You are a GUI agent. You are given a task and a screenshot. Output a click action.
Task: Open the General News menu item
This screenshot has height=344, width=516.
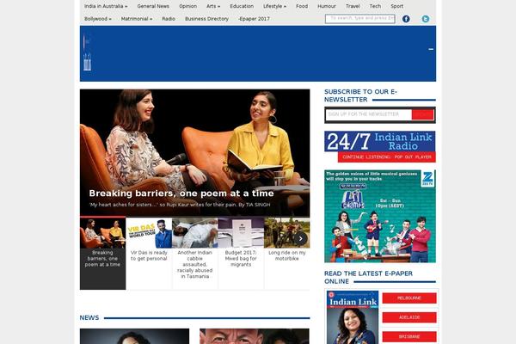153,6
